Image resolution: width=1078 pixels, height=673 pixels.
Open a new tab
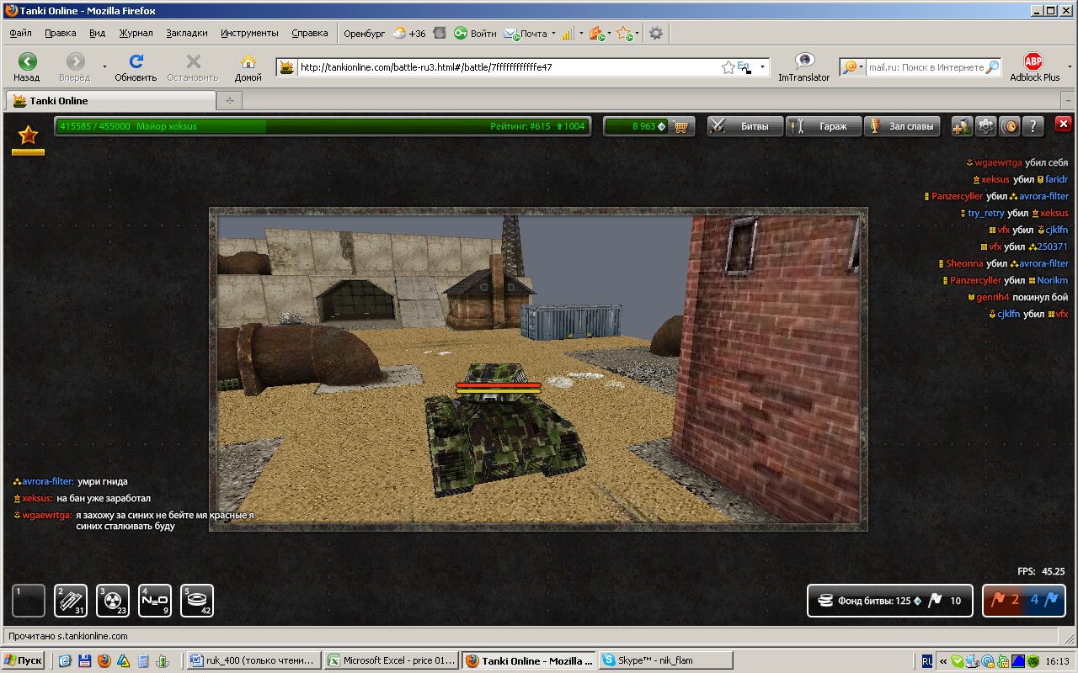(x=229, y=100)
